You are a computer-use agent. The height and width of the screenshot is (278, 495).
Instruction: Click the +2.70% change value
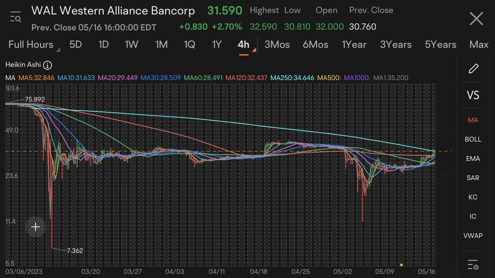point(227,27)
